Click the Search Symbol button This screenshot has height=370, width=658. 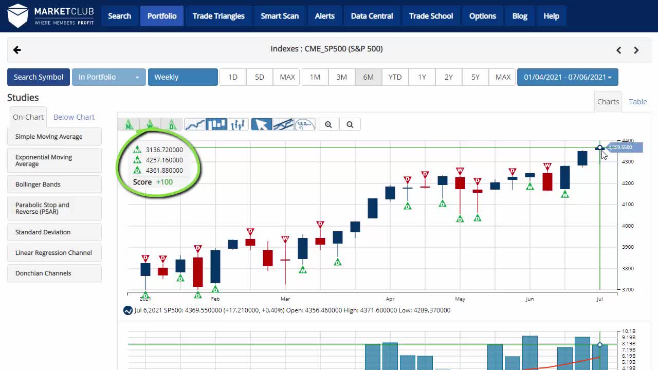point(39,77)
